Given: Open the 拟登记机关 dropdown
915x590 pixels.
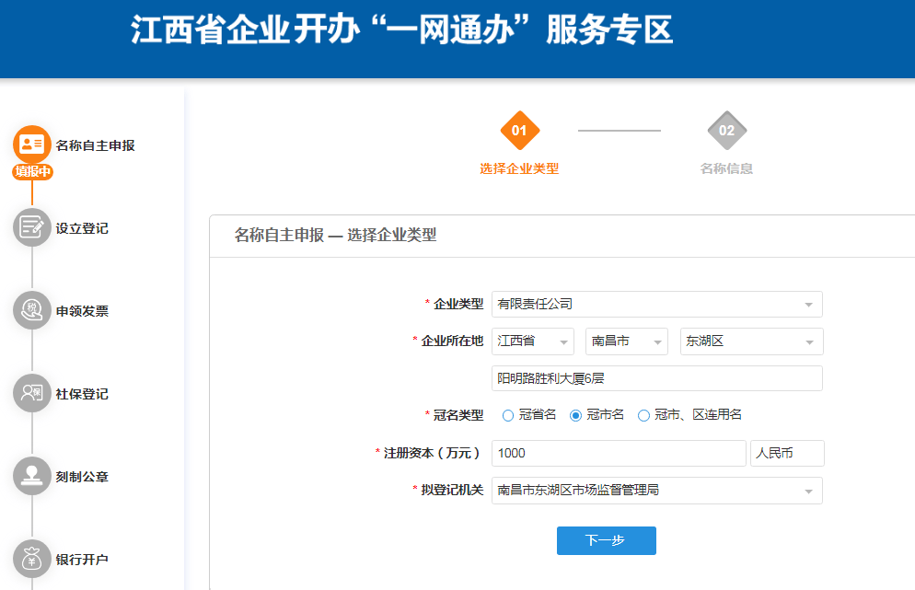Looking at the screenshot, I should point(656,491).
